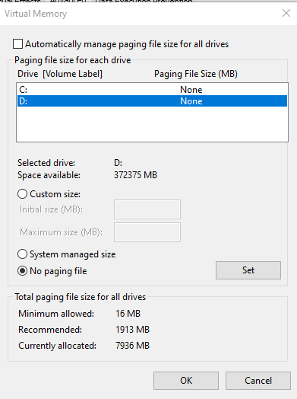Select the No paging file option
The width and height of the screenshot is (297, 399).
[x=22, y=271]
